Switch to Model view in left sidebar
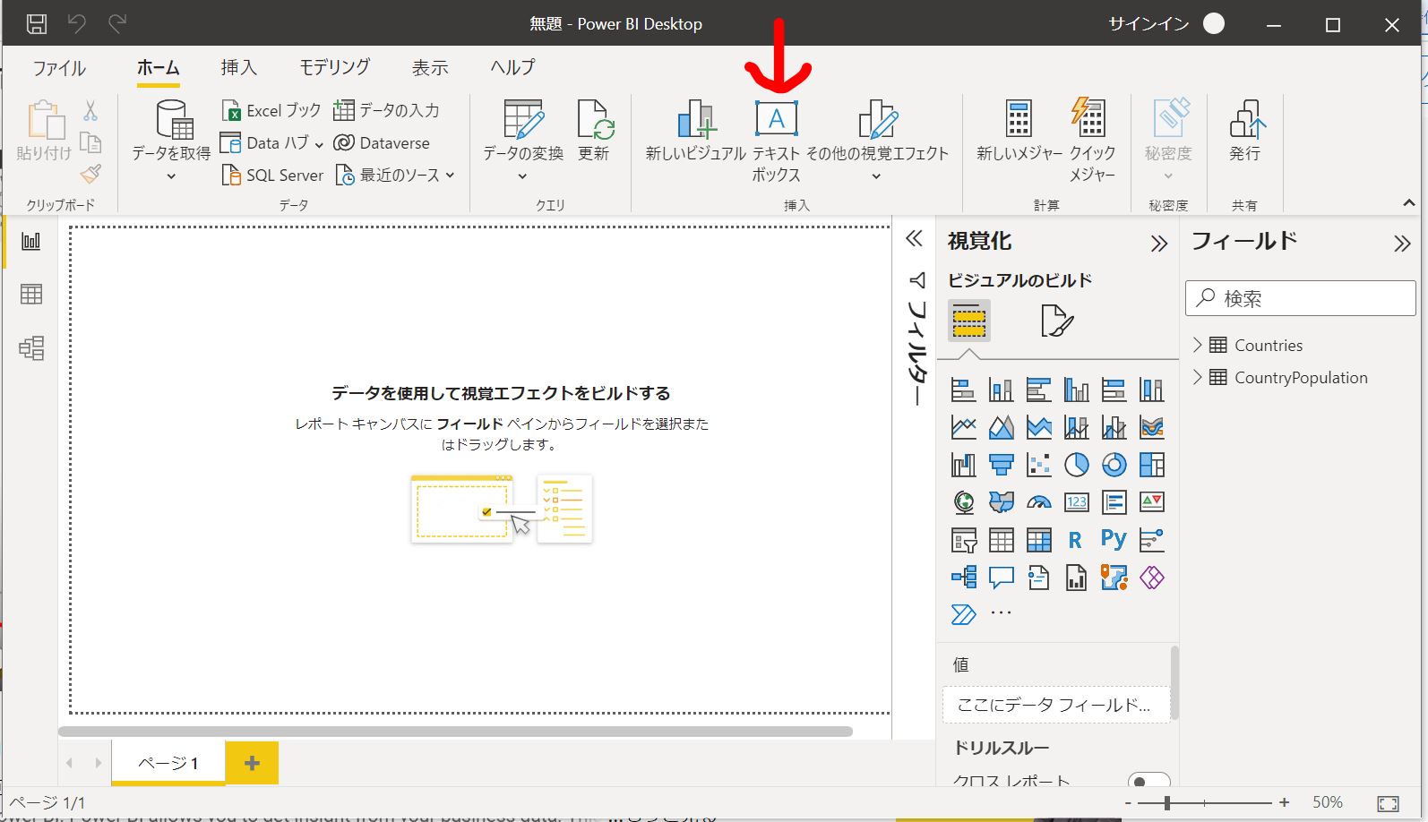Screen dimensions: 1428x822 31,347
